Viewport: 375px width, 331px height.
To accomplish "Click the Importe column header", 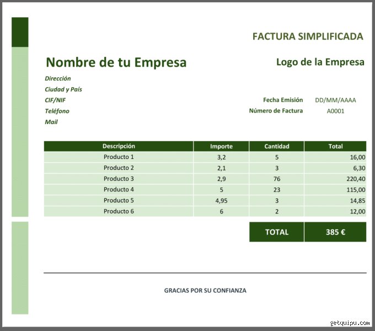I will point(221,146).
